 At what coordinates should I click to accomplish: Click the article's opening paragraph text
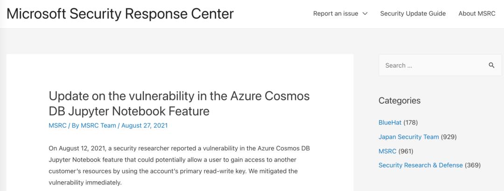(x=180, y=165)
